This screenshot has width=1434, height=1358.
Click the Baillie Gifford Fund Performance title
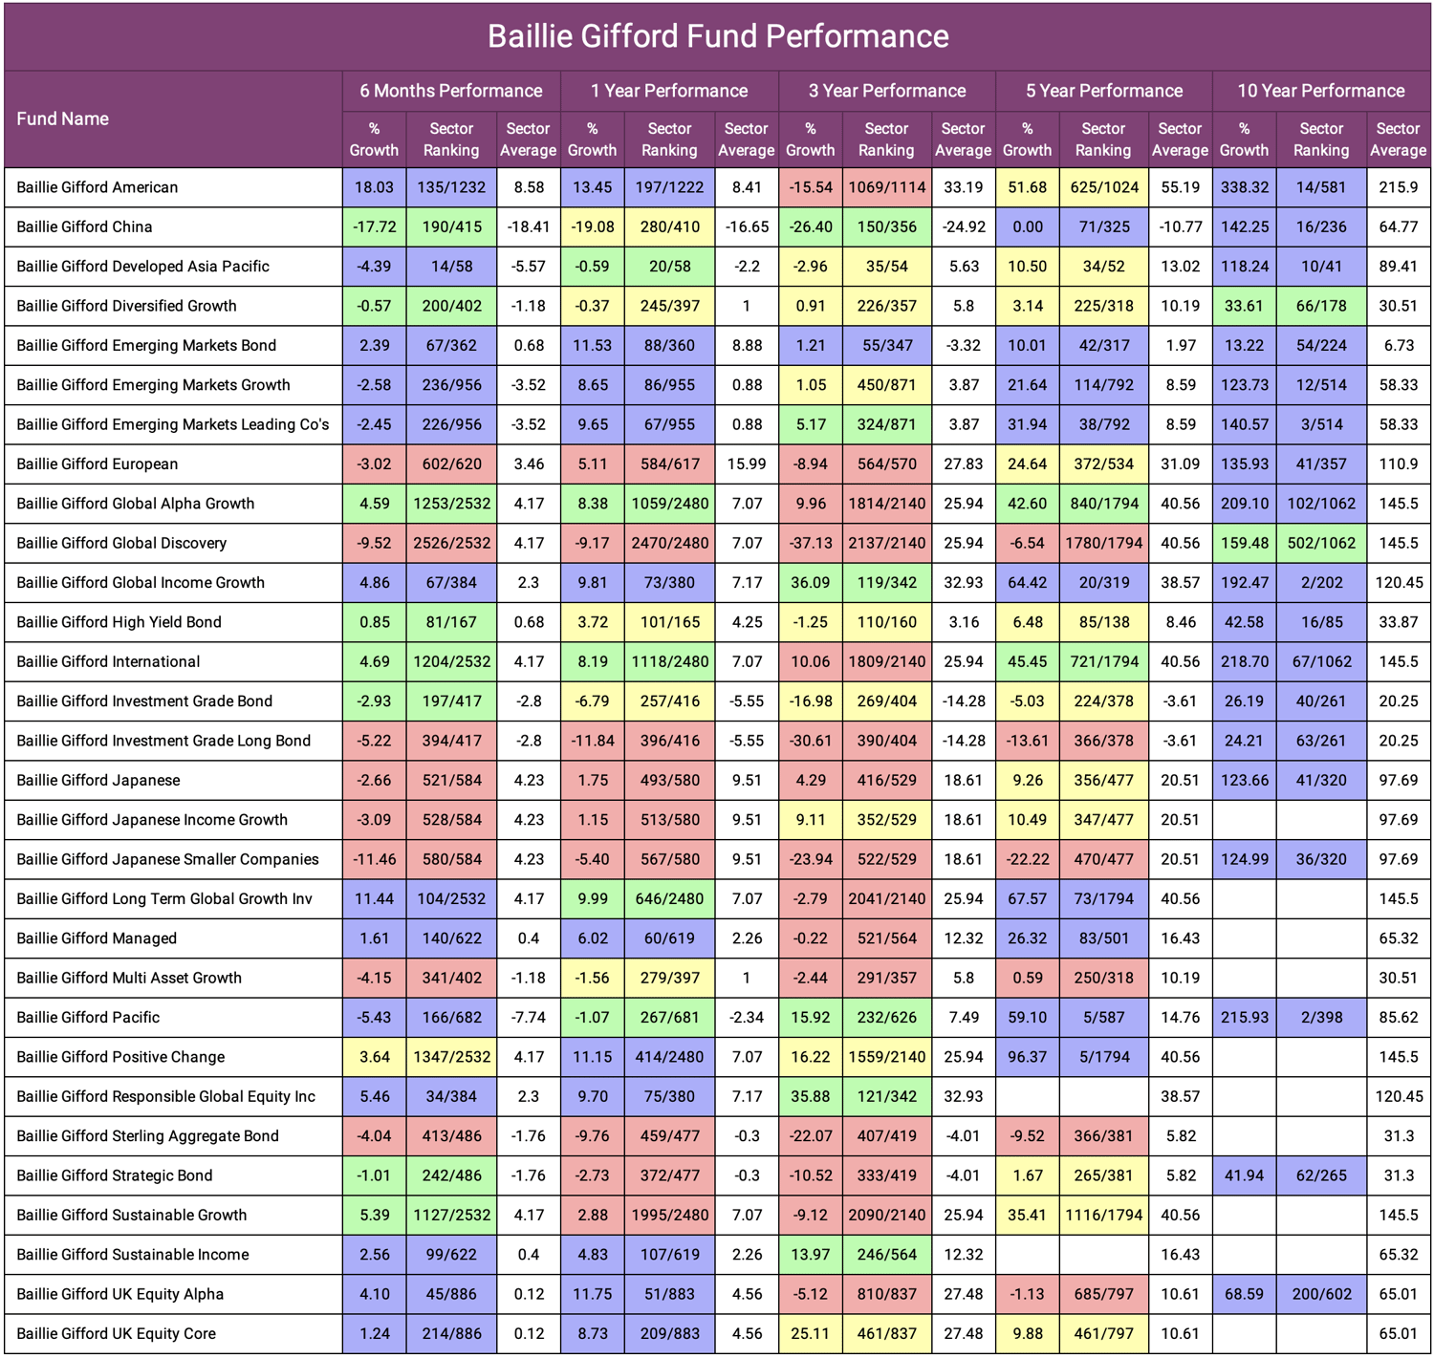tap(718, 36)
